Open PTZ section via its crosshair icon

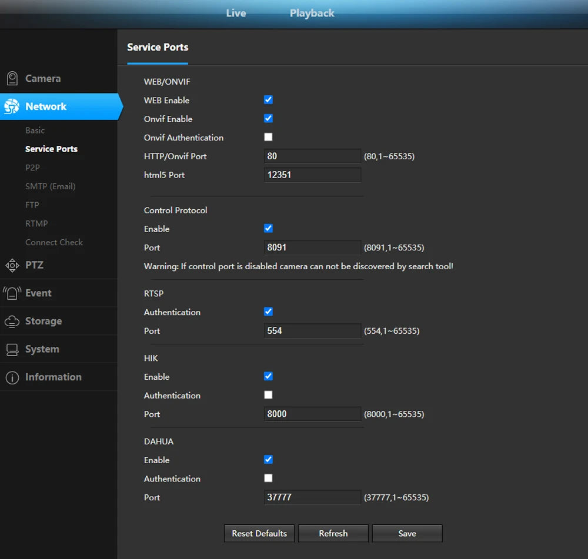pyautogui.click(x=12, y=265)
